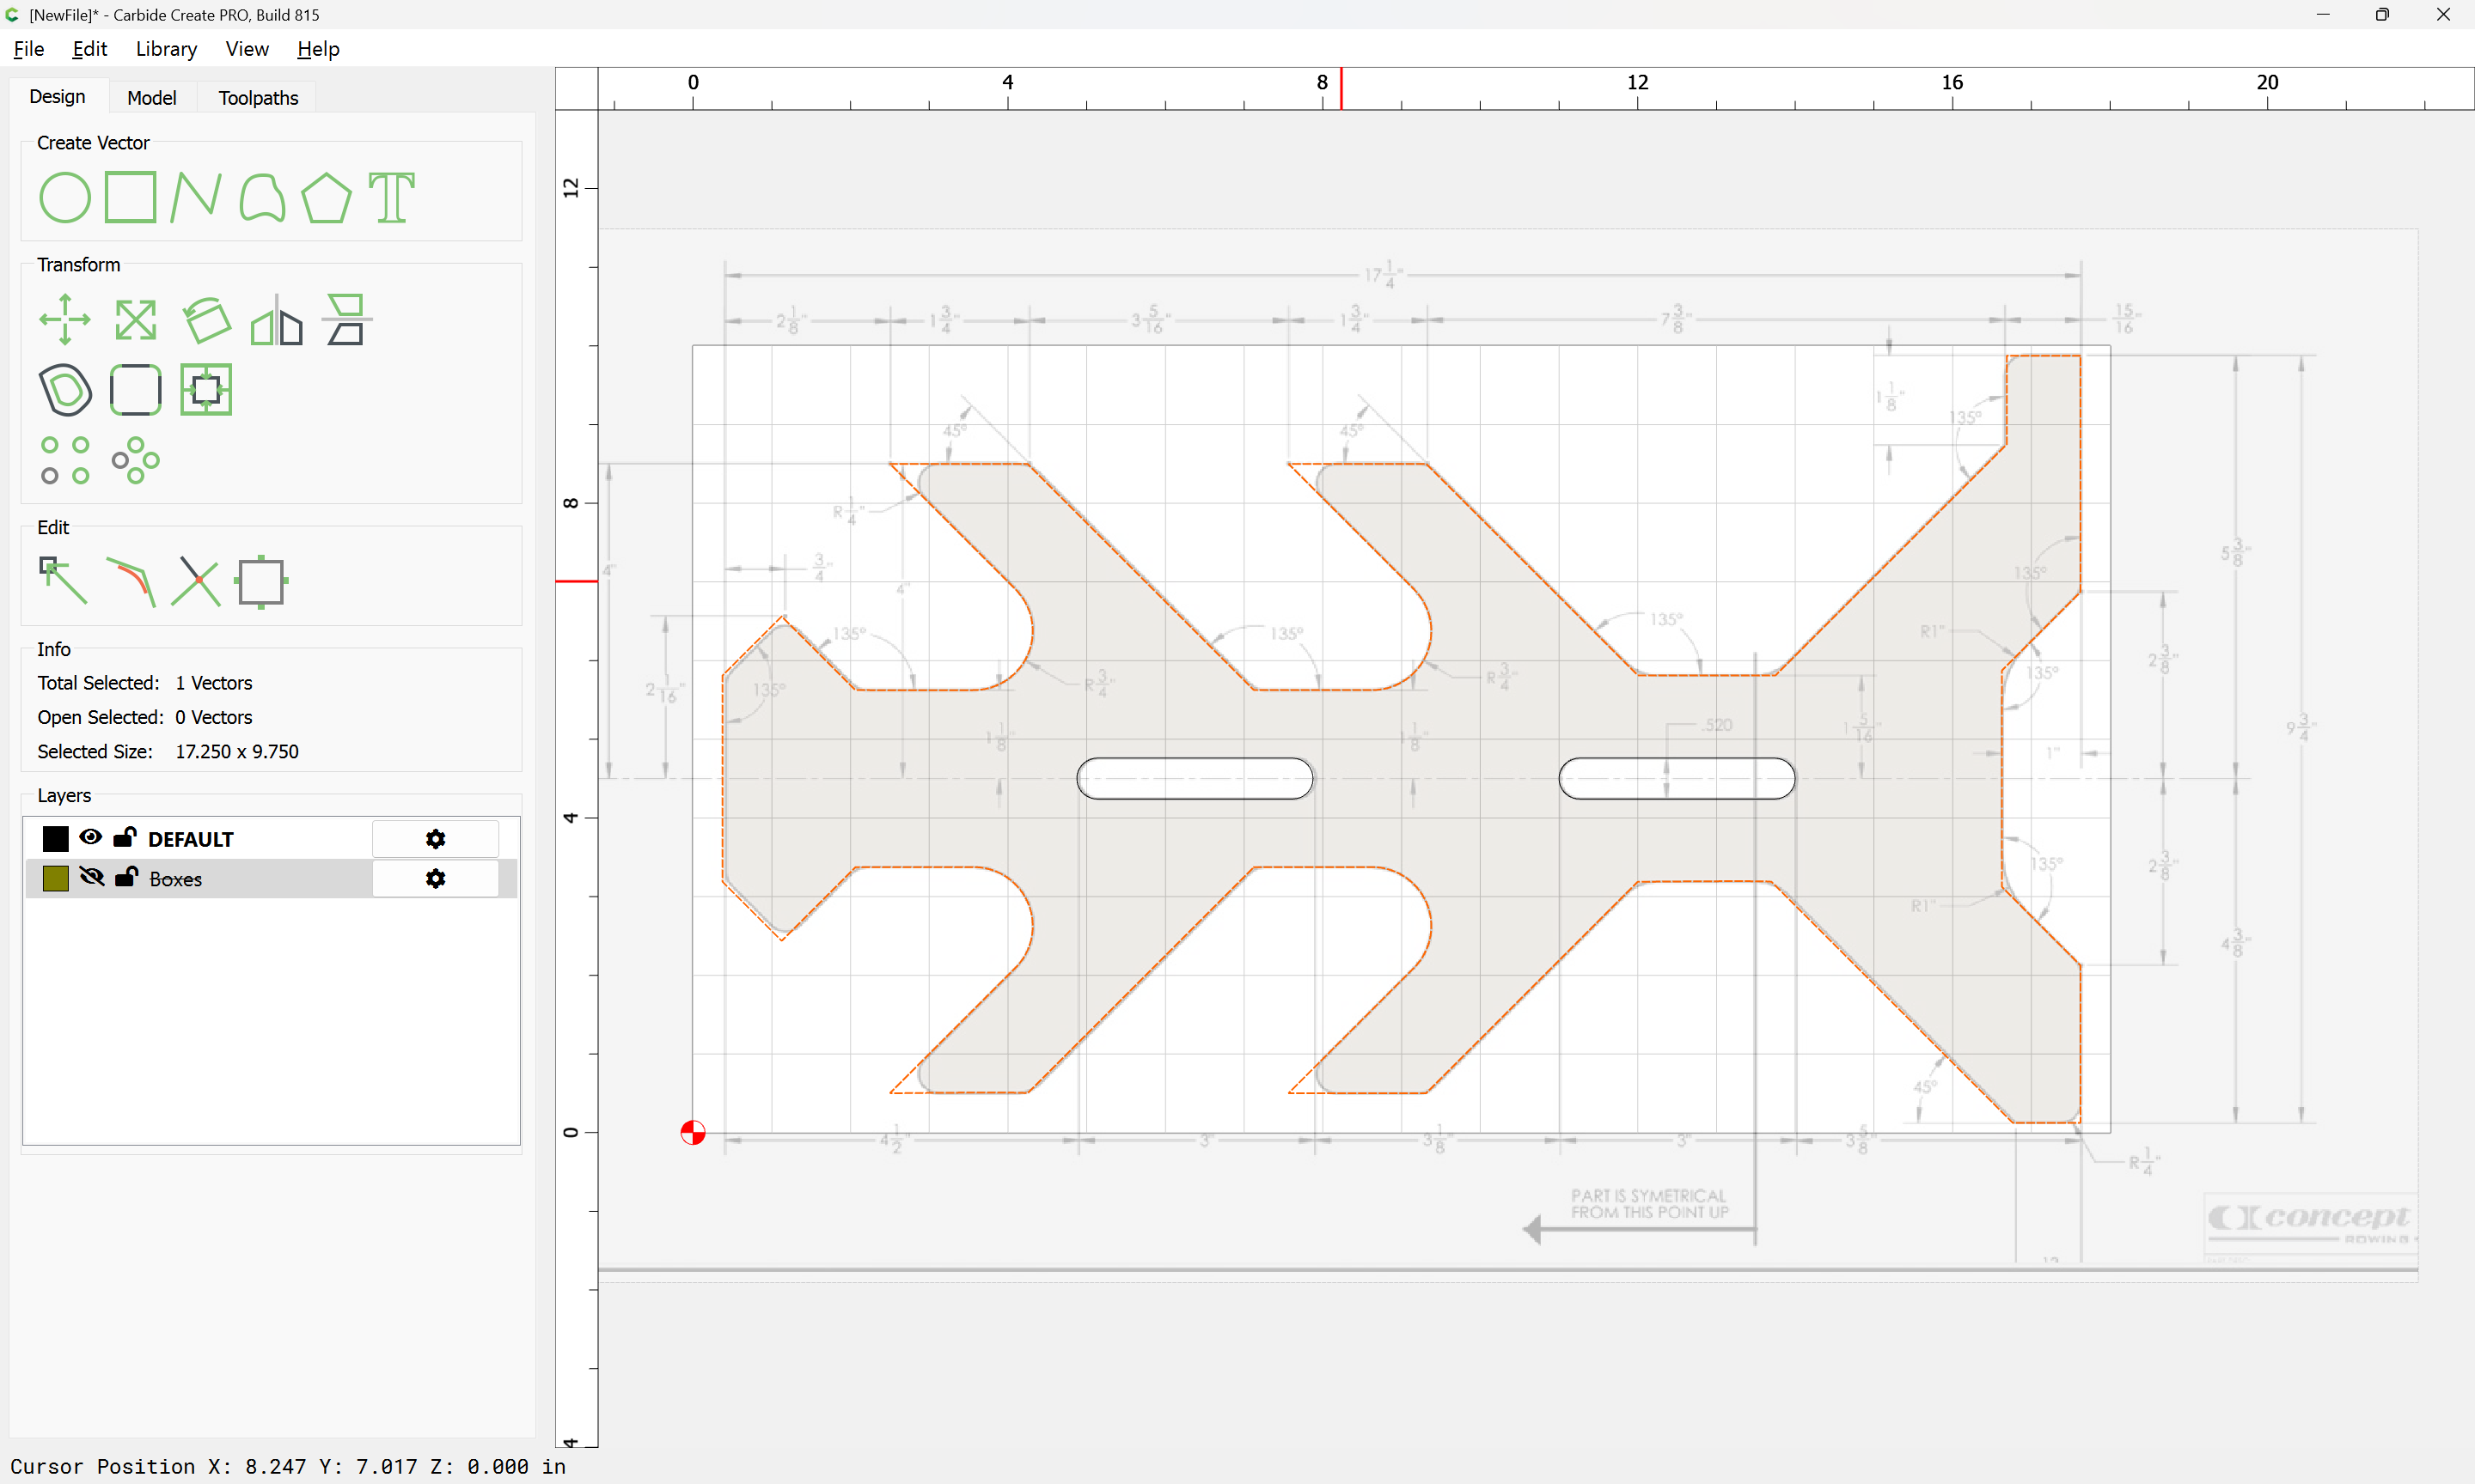Screen dimensions: 2475x1484
Task: Toggle lock on Boxes layer
Action: click(126, 877)
